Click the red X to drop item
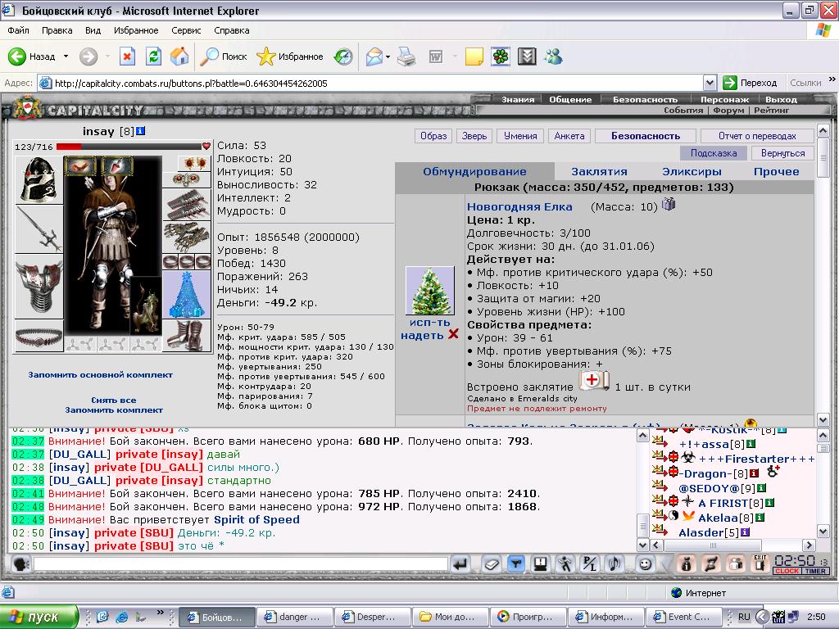839x629 pixels. coord(453,334)
